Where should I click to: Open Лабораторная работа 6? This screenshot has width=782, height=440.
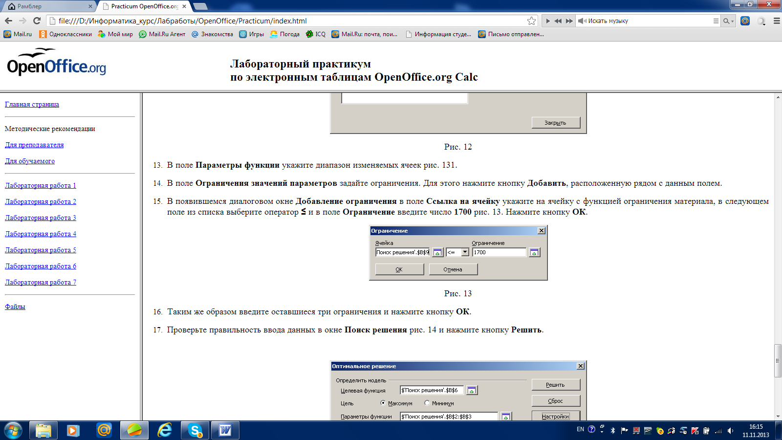pyautogui.click(x=41, y=266)
